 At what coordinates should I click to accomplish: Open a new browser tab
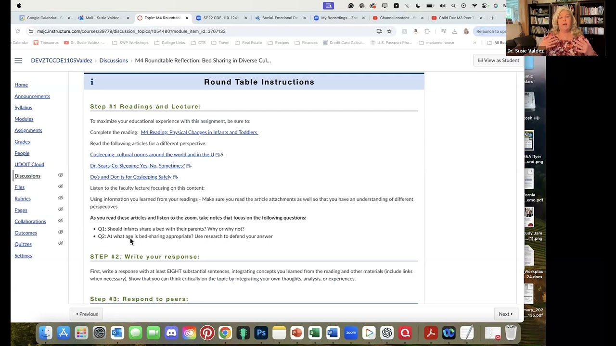(492, 18)
